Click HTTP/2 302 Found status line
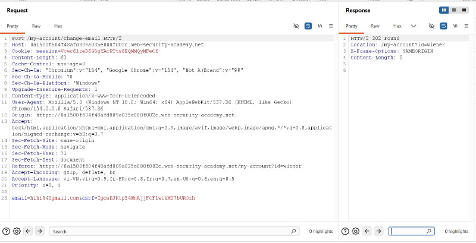The image size is (476, 243). (375, 38)
